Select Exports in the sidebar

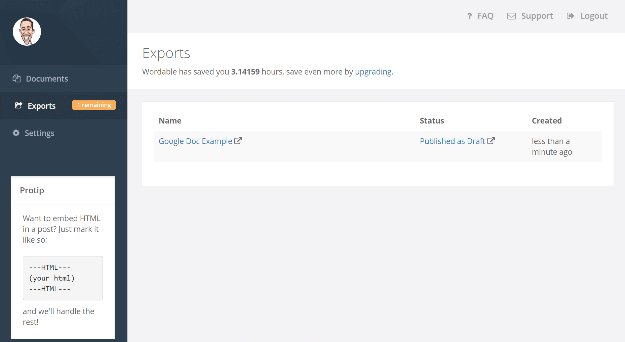(x=42, y=106)
